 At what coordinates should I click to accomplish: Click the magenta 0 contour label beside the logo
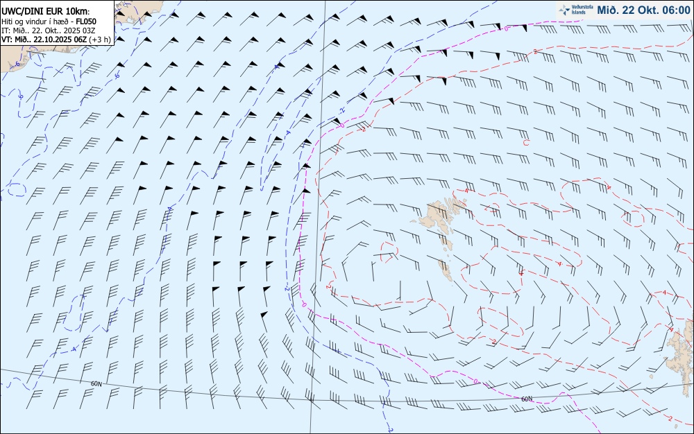point(507,28)
